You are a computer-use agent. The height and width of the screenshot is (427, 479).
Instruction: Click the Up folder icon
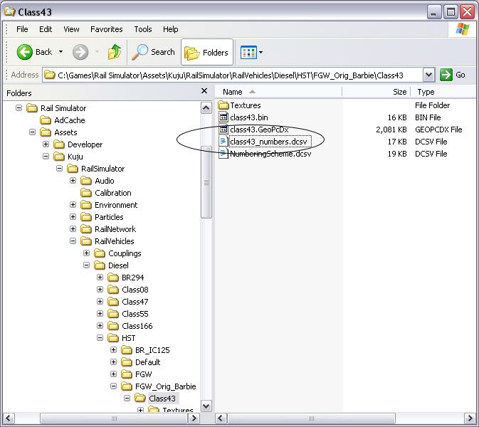point(114,52)
